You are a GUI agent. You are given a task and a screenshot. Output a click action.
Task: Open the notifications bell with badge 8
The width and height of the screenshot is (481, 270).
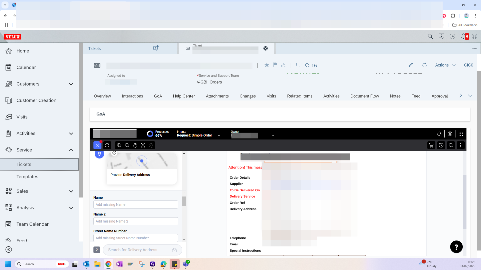(x=465, y=36)
